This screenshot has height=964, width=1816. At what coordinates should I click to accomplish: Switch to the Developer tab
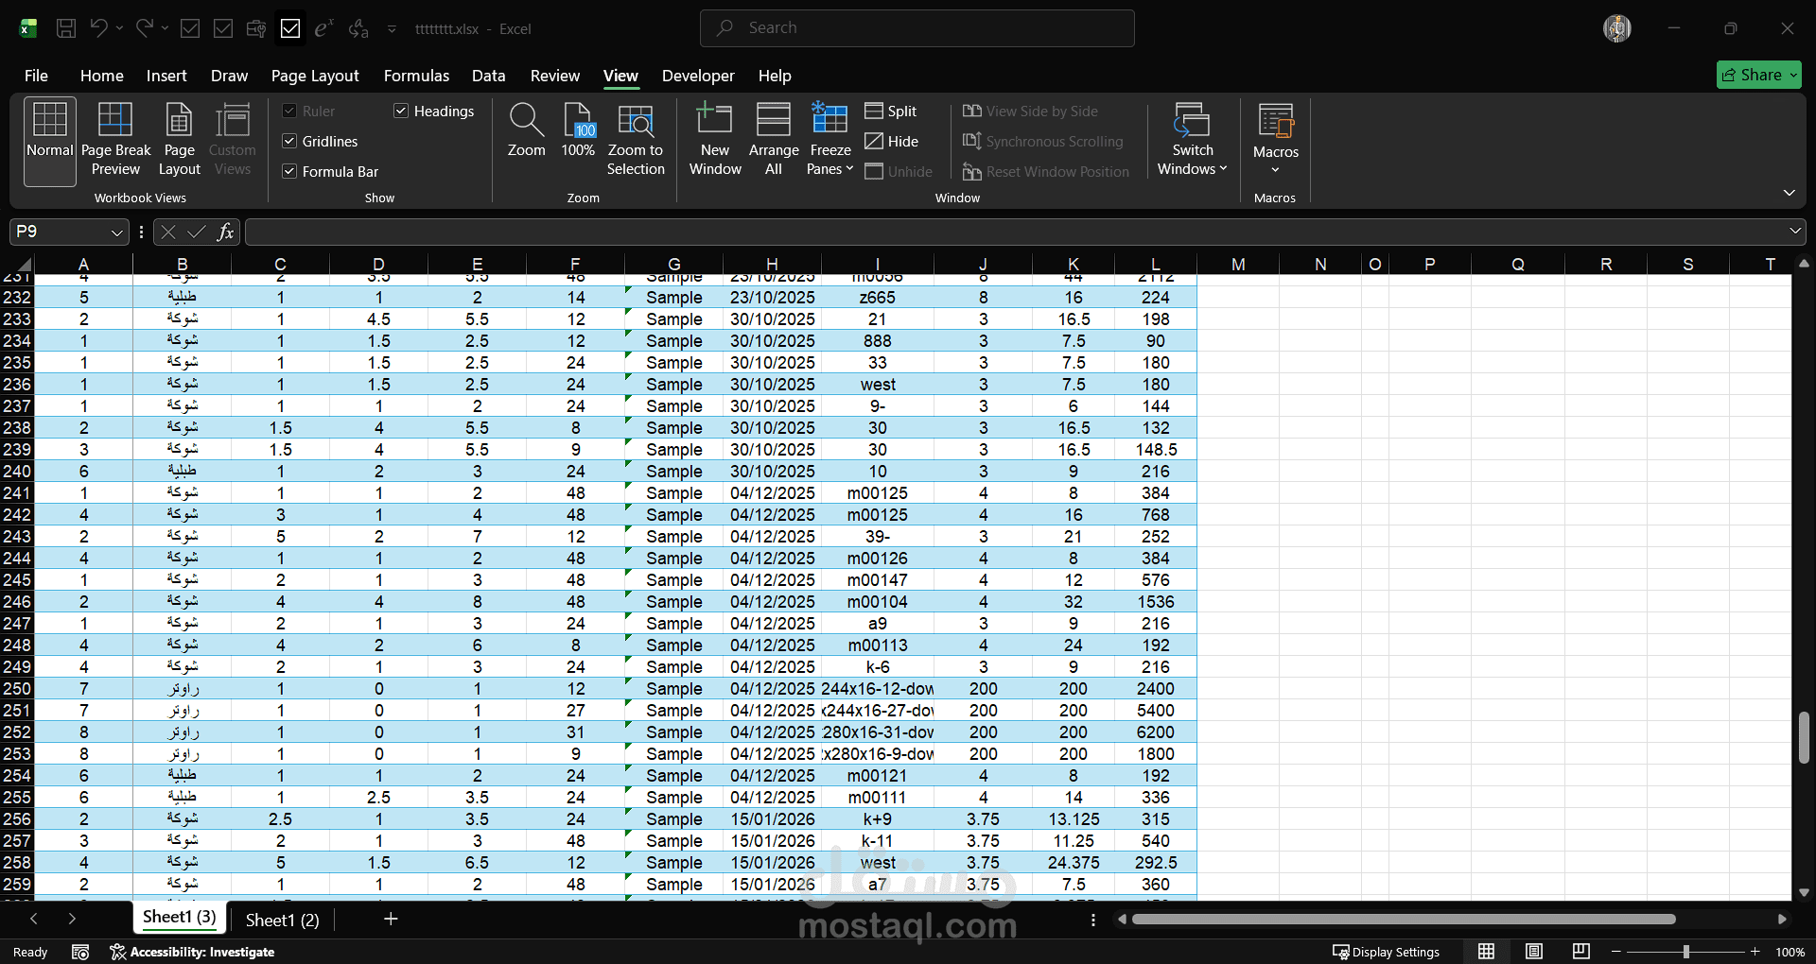(698, 76)
